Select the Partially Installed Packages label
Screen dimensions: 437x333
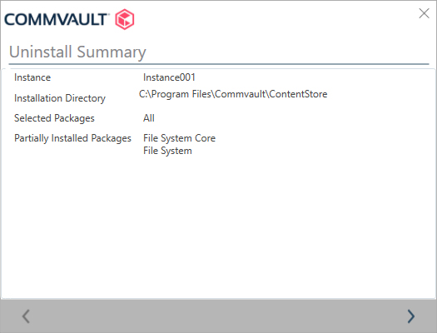(x=72, y=138)
